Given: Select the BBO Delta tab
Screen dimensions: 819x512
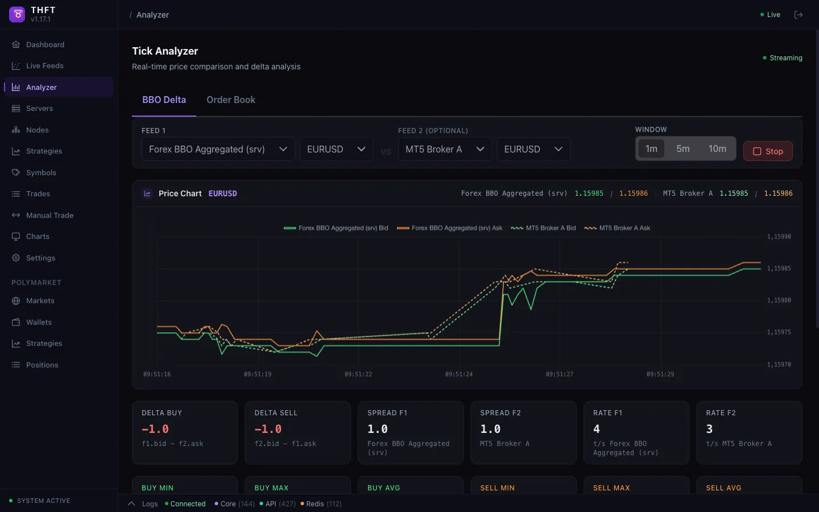Looking at the screenshot, I should click(164, 100).
